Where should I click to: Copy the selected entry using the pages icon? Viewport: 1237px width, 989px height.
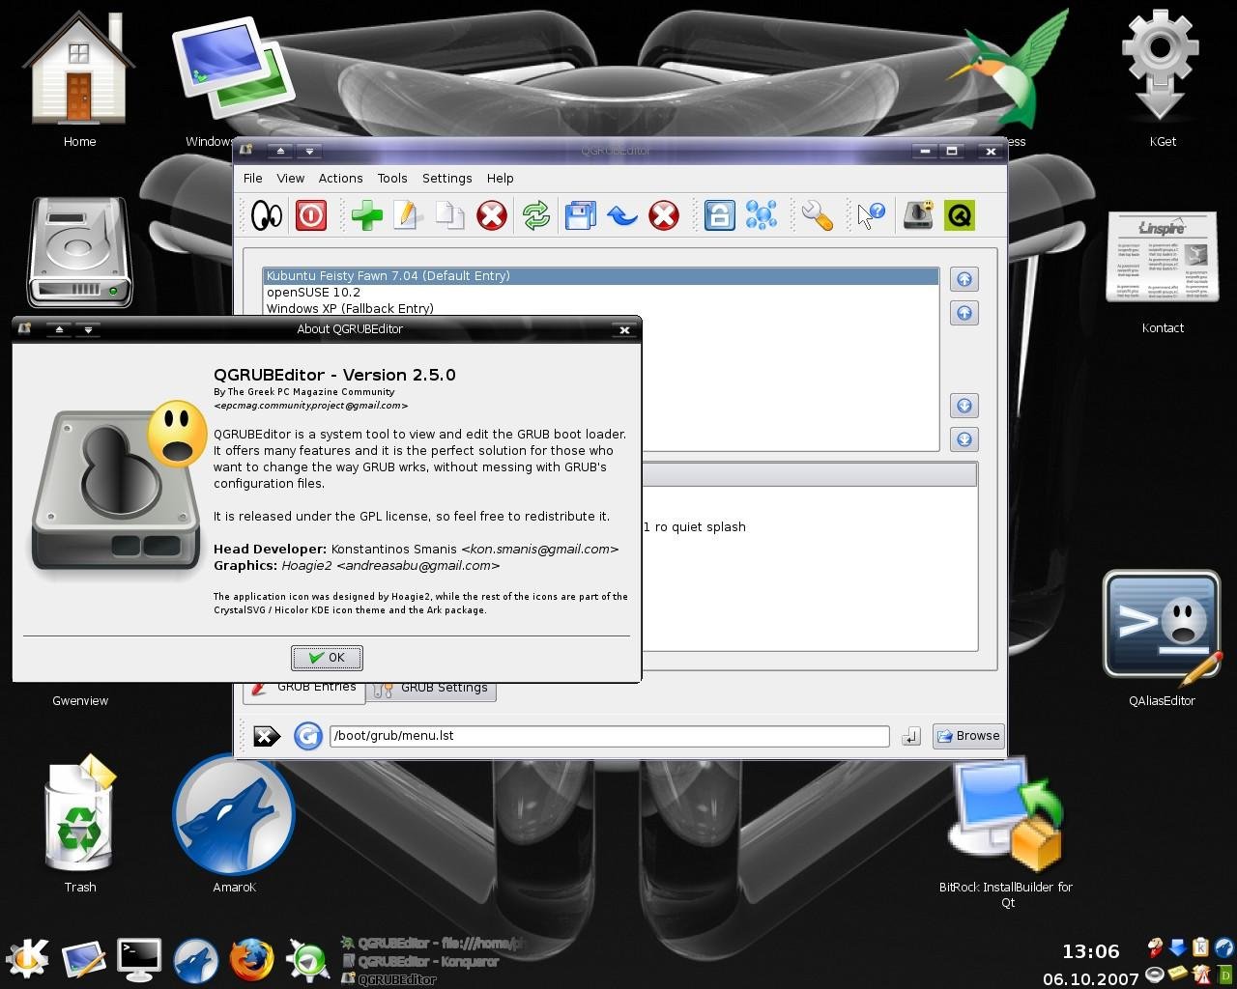click(449, 215)
